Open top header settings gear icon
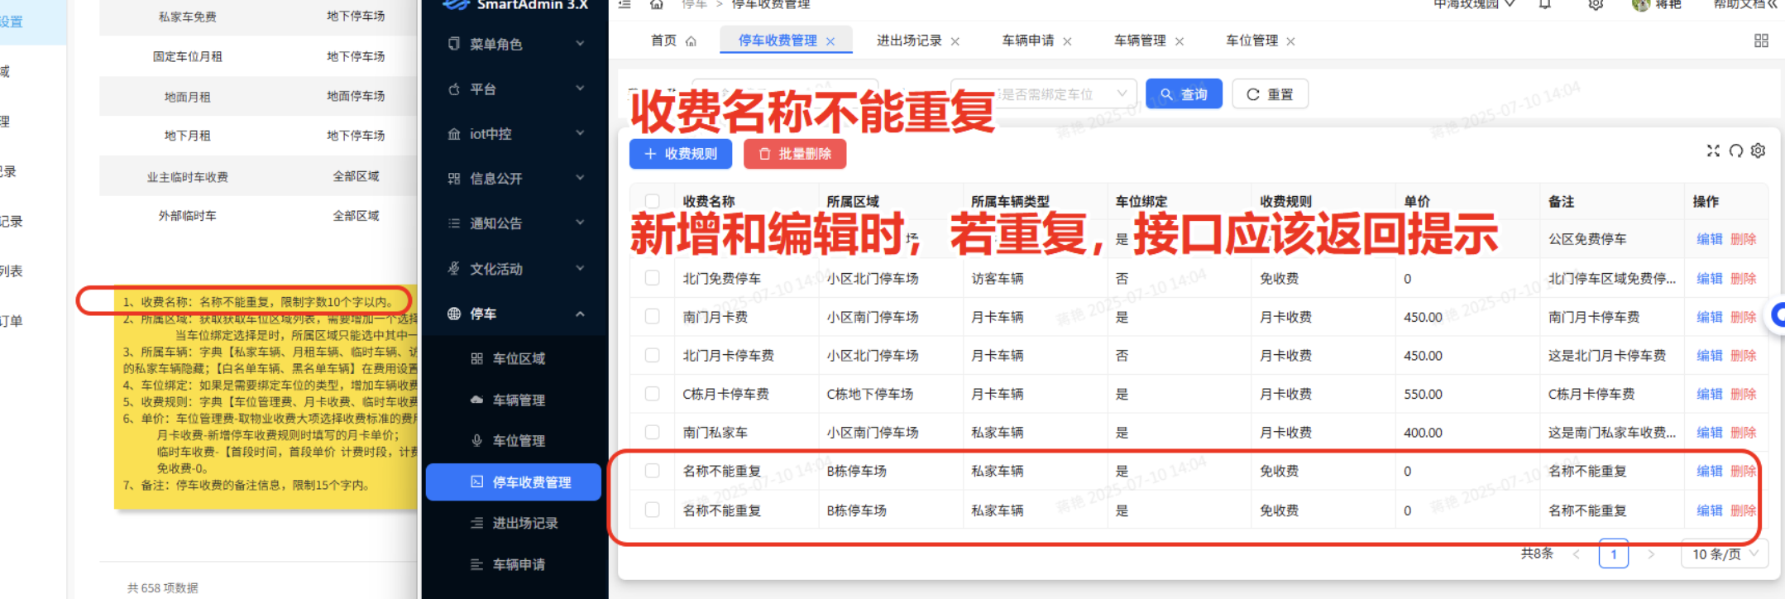1785x599 pixels. coord(1596,4)
